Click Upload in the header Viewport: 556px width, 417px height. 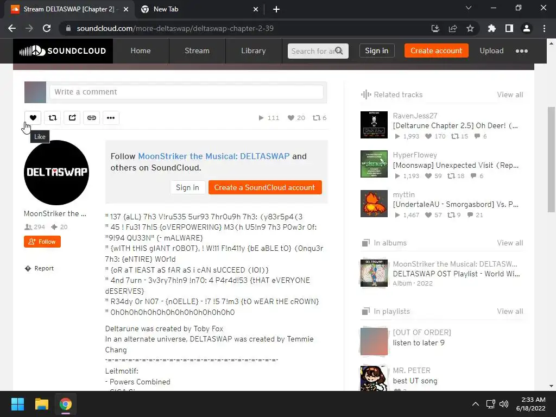[491, 50]
